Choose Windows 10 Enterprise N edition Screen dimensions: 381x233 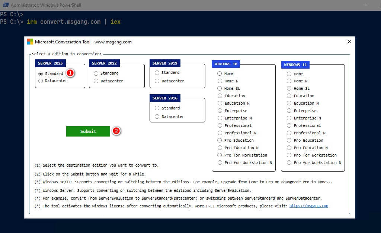point(220,118)
